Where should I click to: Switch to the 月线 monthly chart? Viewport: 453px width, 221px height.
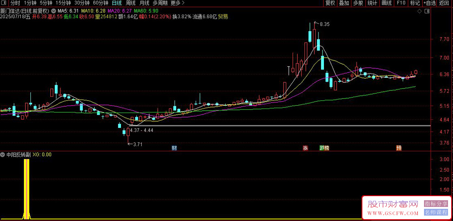click(x=144, y=3)
